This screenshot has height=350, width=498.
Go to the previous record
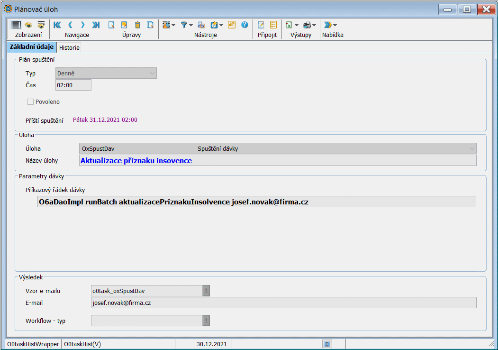(x=70, y=25)
